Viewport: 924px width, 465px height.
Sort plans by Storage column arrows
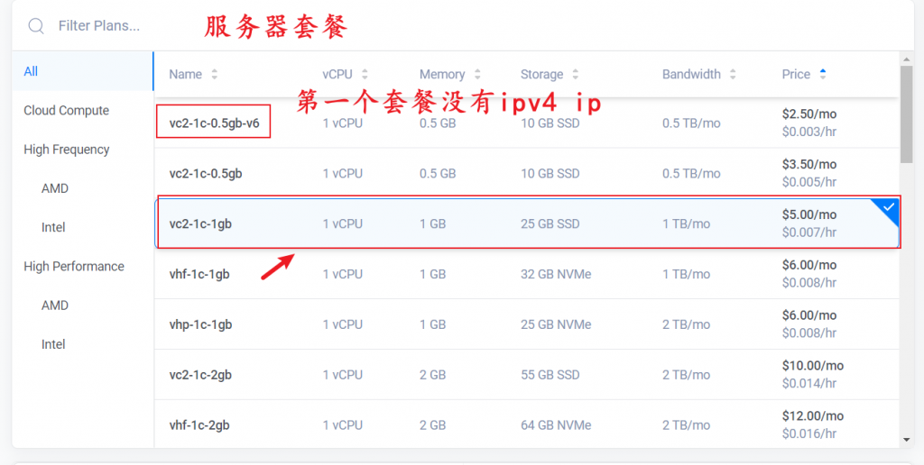576,75
